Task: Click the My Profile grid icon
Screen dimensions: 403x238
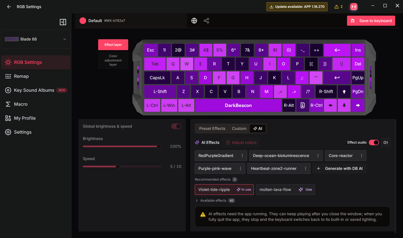Action: (x=8, y=118)
